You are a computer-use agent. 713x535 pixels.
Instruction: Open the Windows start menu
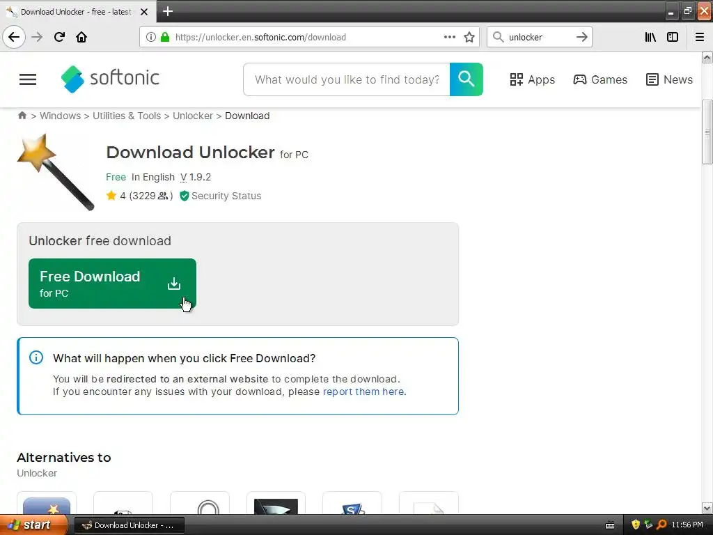[x=33, y=525]
